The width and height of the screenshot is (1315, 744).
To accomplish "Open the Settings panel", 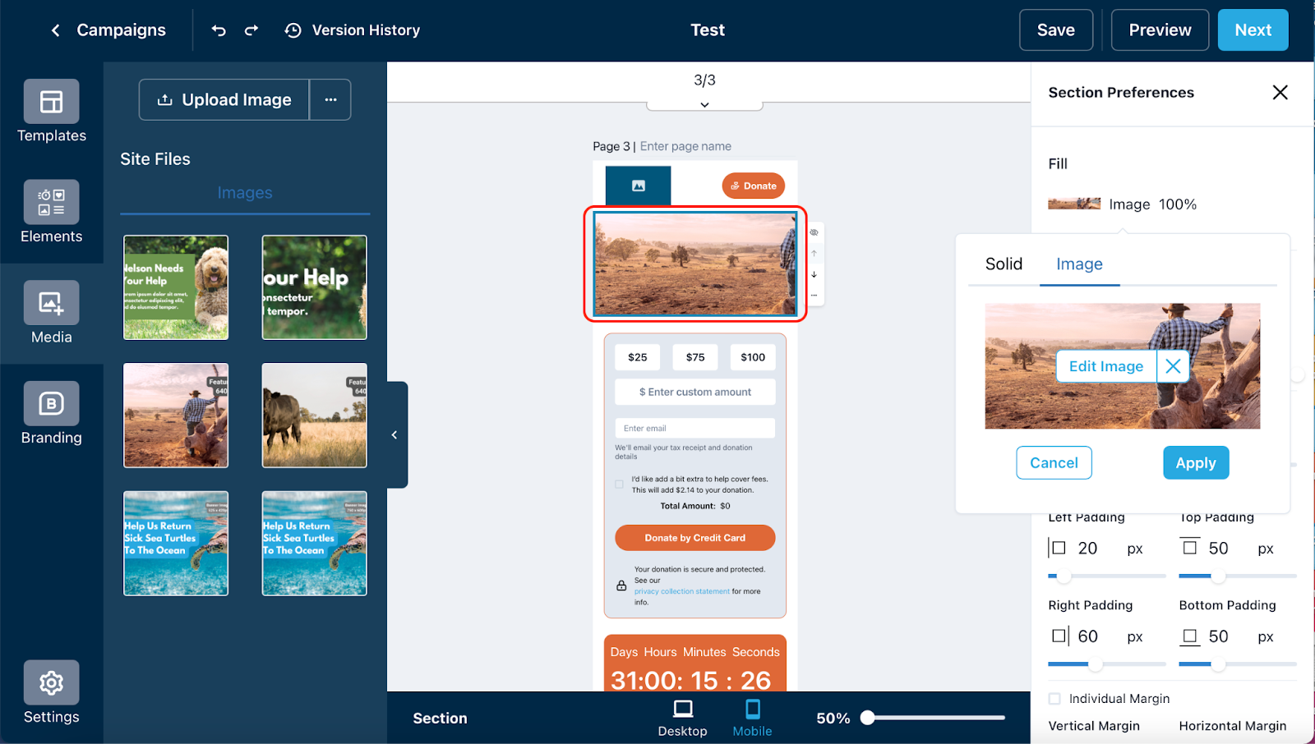I will point(51,692).
